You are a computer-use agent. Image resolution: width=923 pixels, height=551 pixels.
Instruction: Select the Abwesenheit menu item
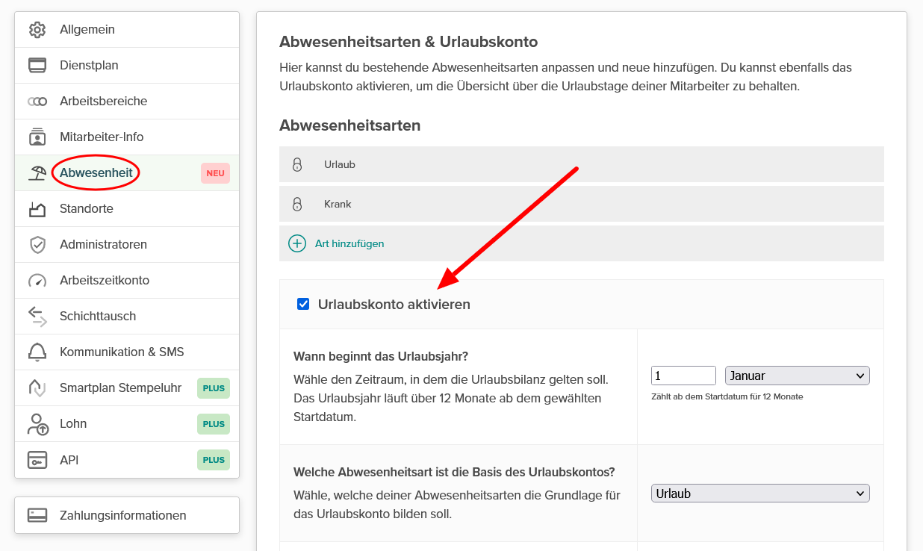click(96, 173)
